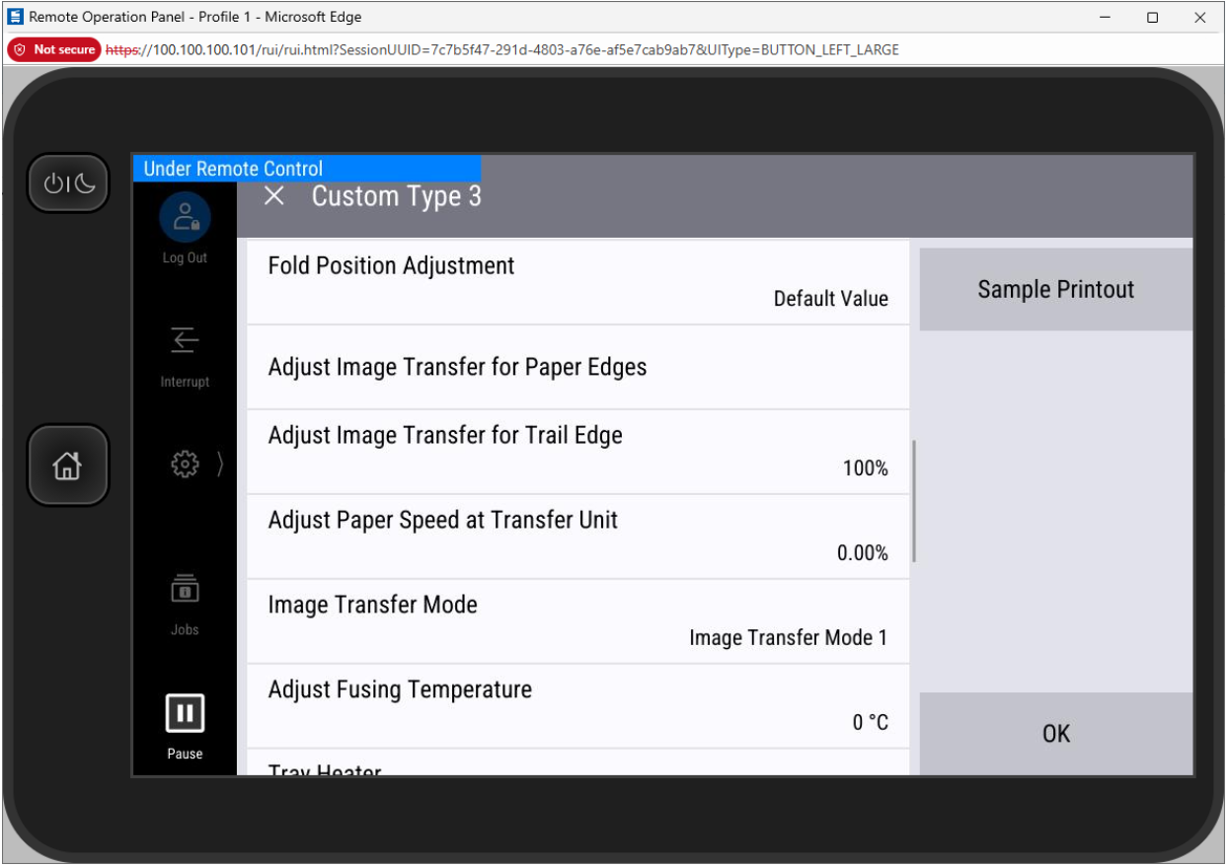
Task: Open Adjust Image Transfer for Paper Edges
Action: pos(577,368)
